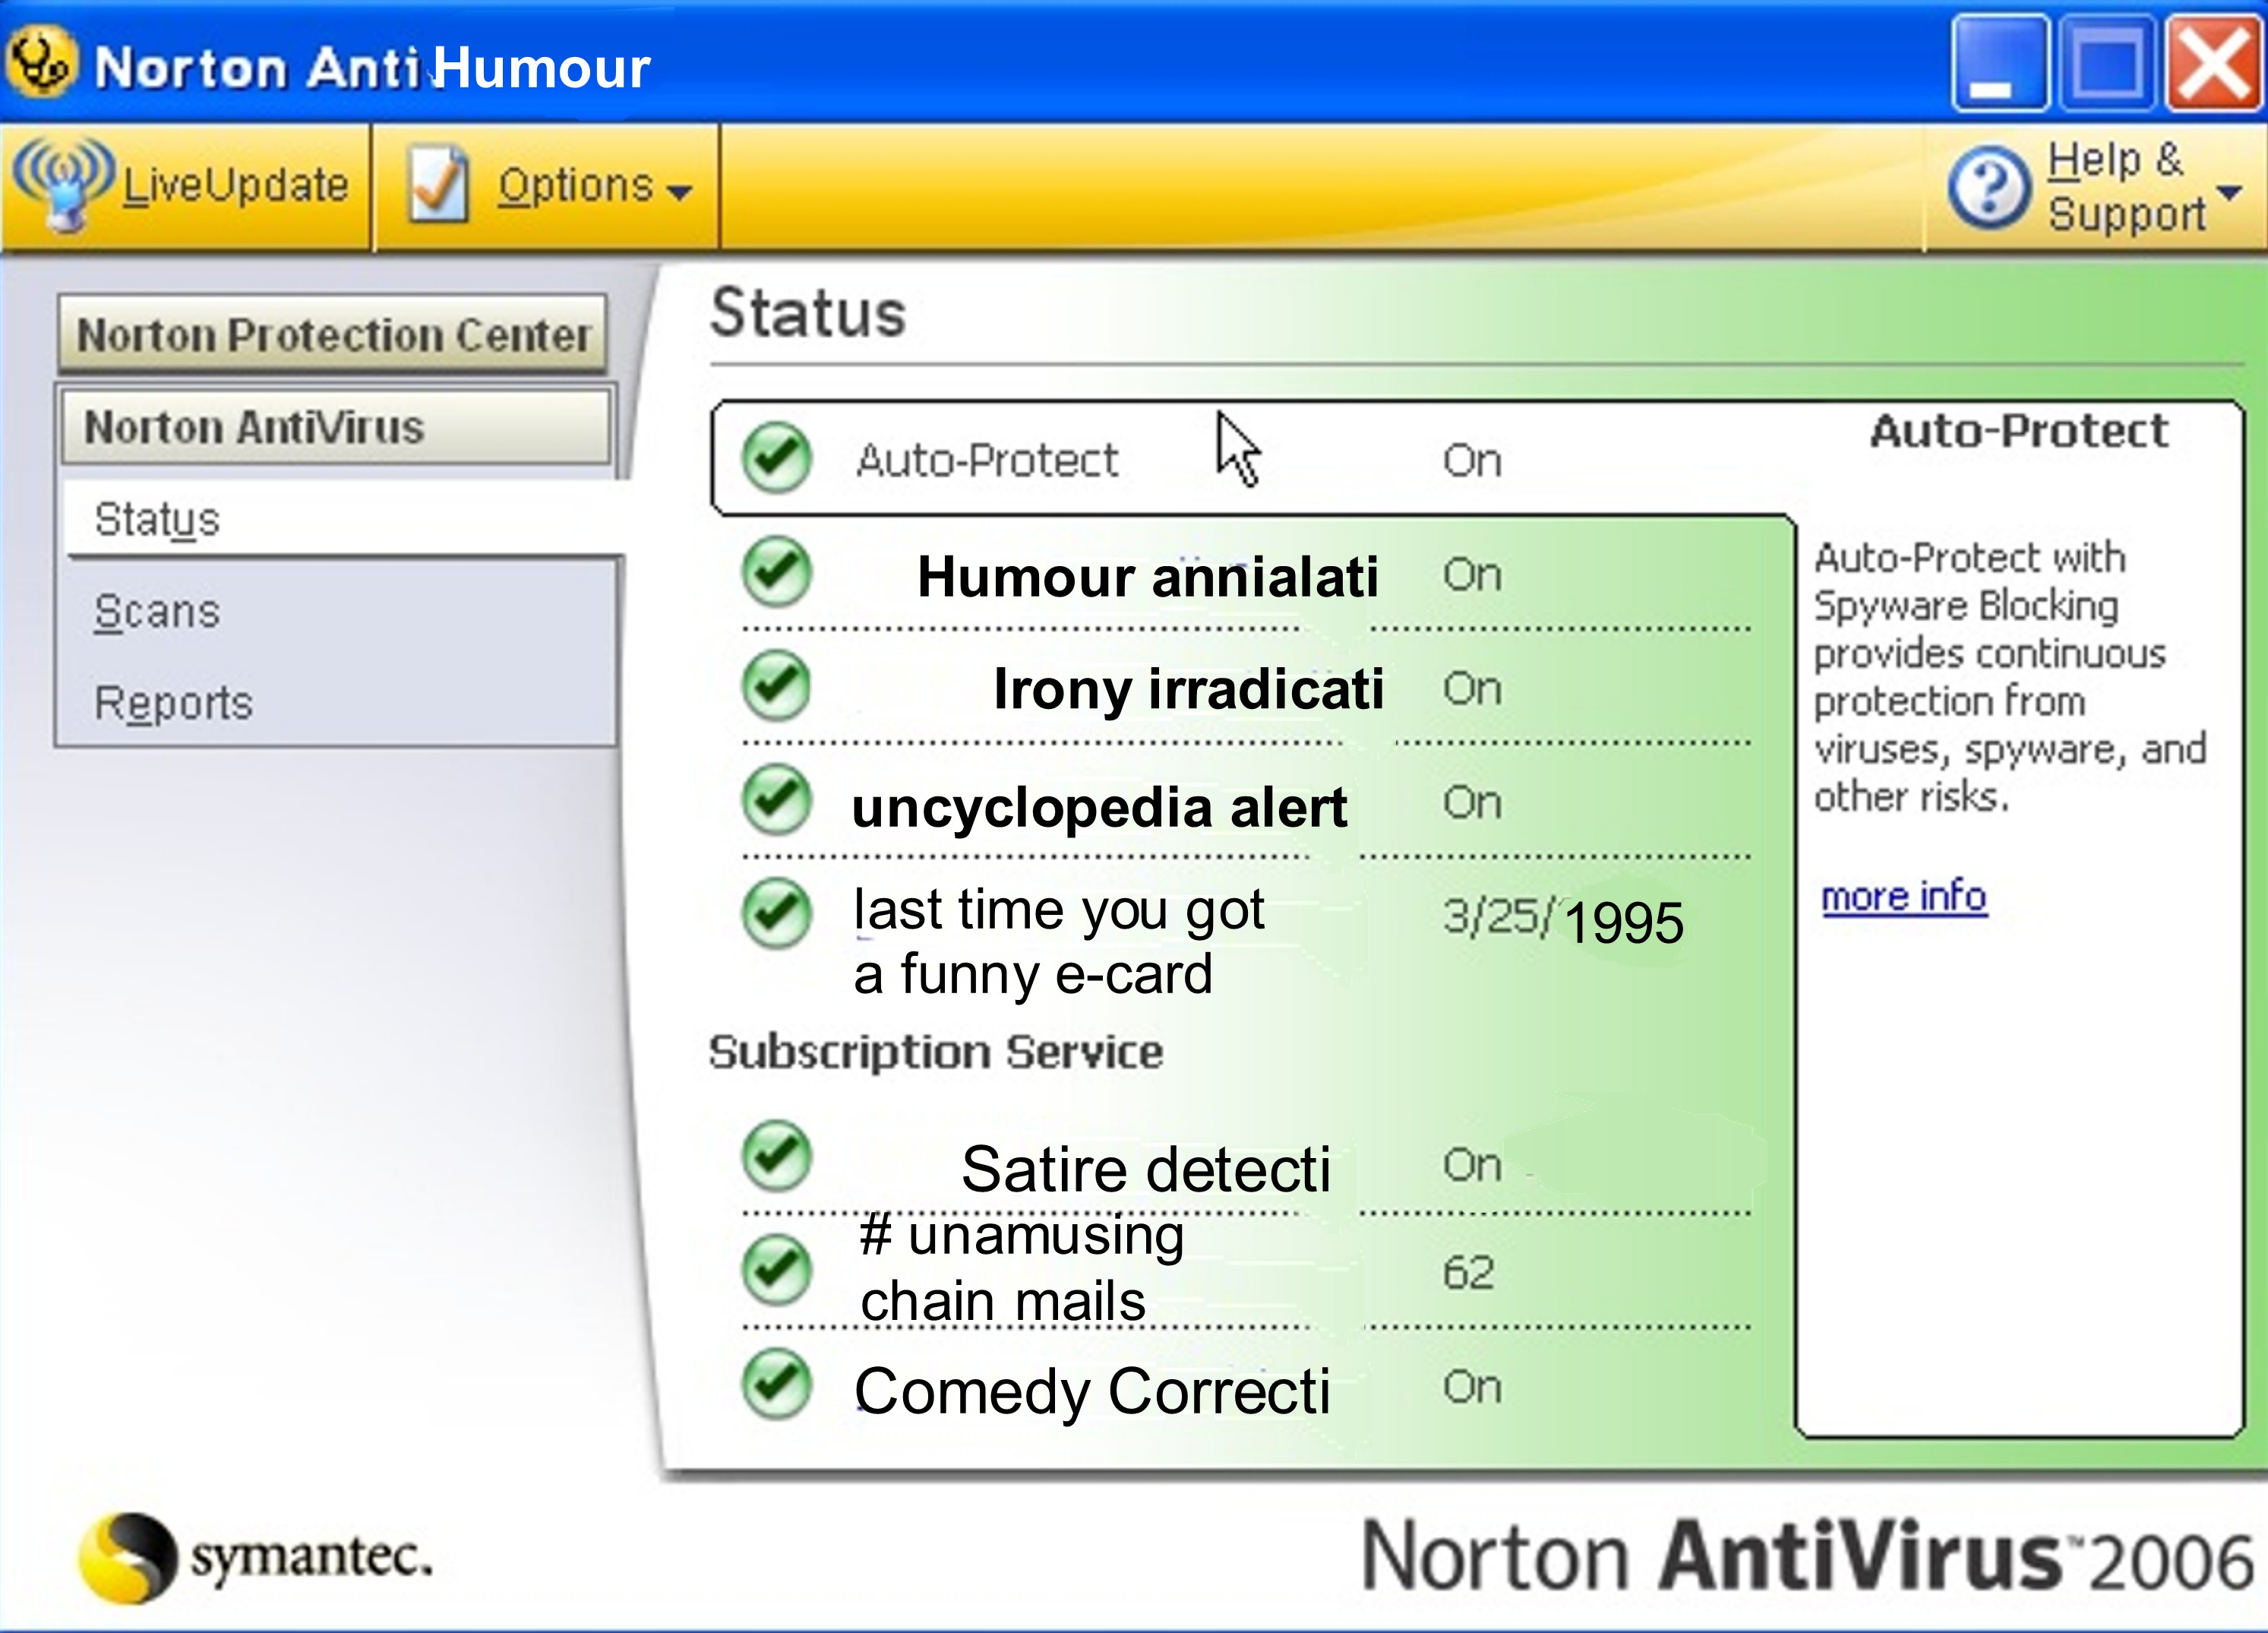Screen dimensions: 2268x1633
Task: Click the green check beside Irony irradicati
Action: 776,686
